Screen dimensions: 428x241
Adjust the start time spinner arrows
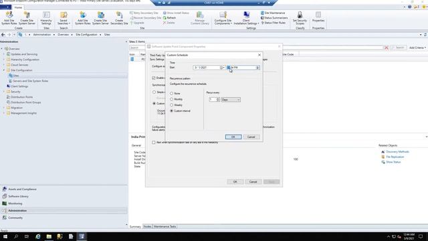point(257,68)
